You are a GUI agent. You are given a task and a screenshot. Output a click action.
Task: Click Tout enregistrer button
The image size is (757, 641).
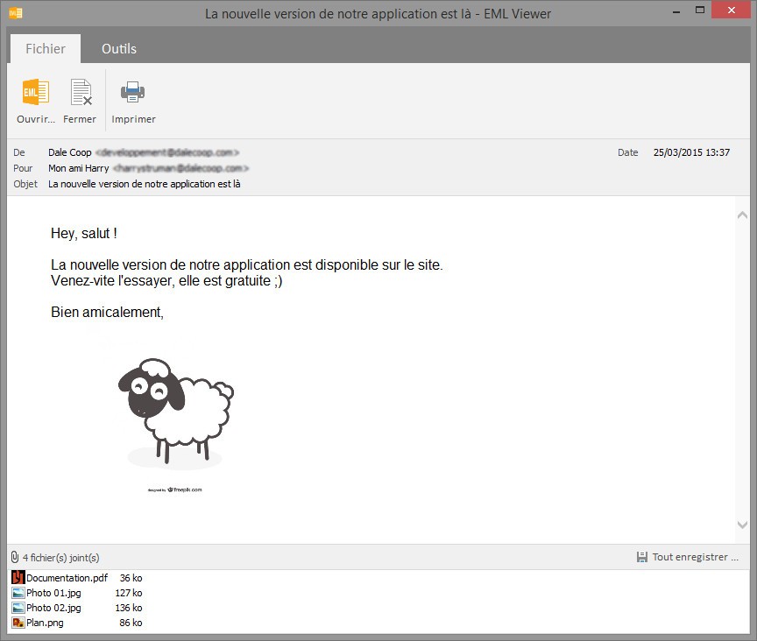[x=688, y=557]
